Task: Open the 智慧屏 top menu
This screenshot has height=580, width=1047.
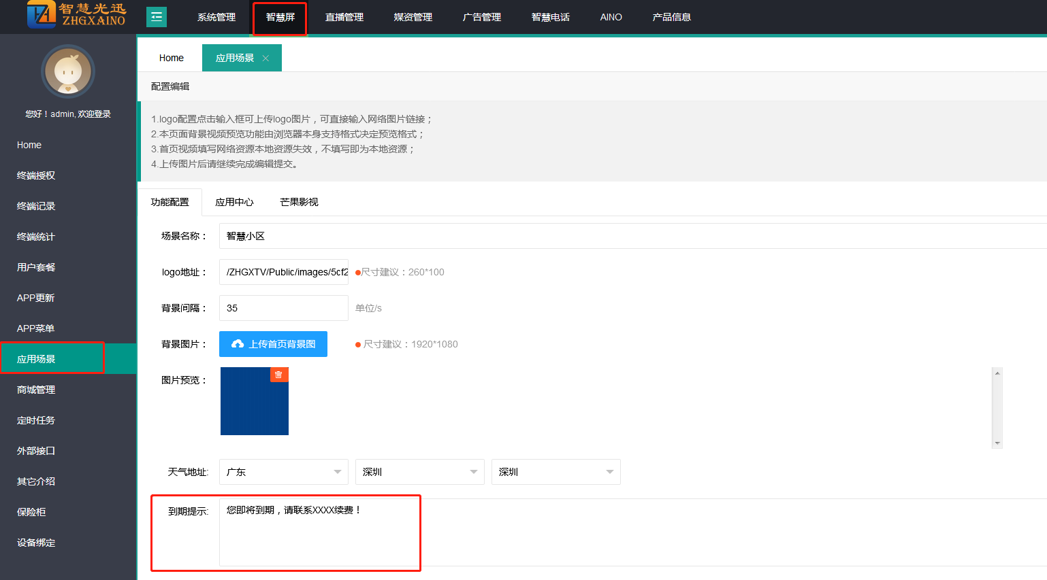Action: pos(280,17)
